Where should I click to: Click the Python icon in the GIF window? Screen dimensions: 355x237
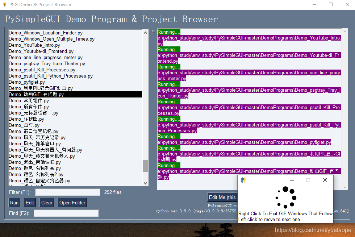pos(243,180)
